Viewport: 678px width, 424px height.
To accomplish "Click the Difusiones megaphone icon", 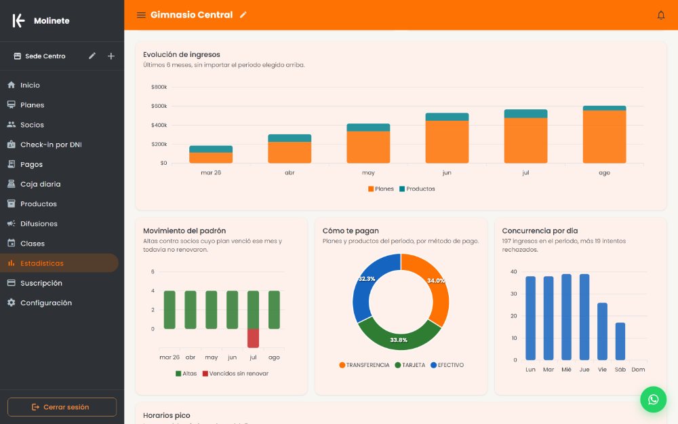I will 12,224.
